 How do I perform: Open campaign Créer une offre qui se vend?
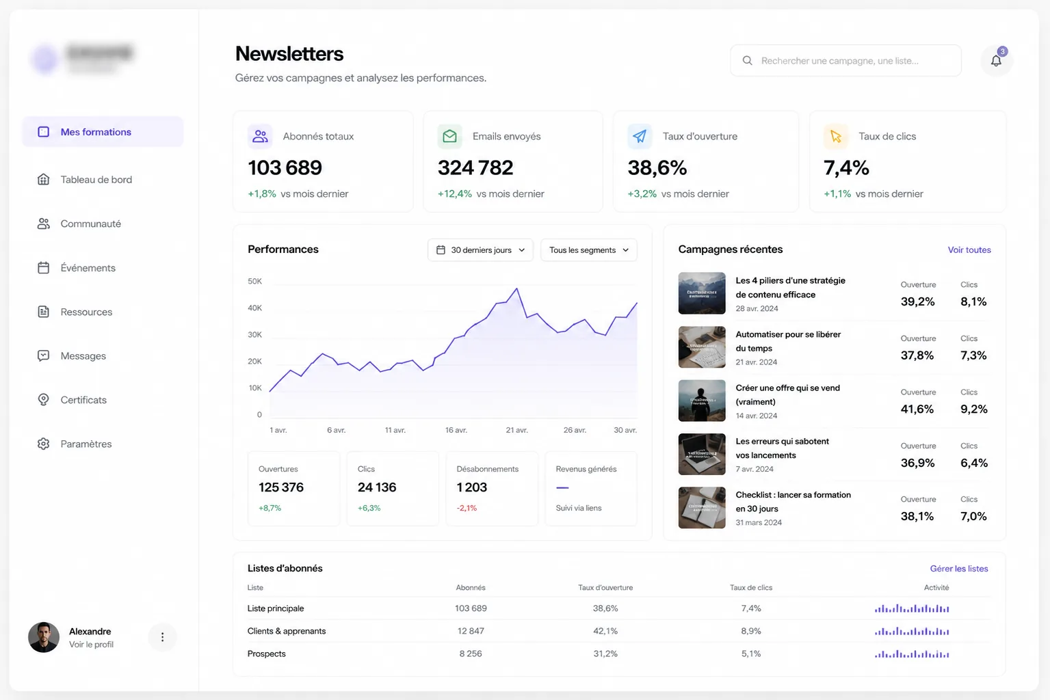(x=787, y=394)
